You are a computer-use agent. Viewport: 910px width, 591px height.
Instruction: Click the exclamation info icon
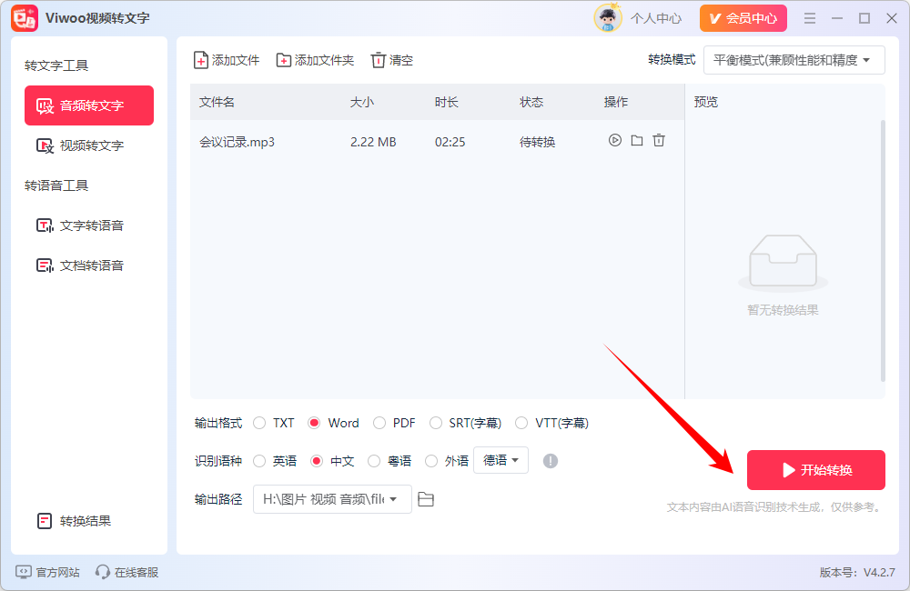(551, 461)
